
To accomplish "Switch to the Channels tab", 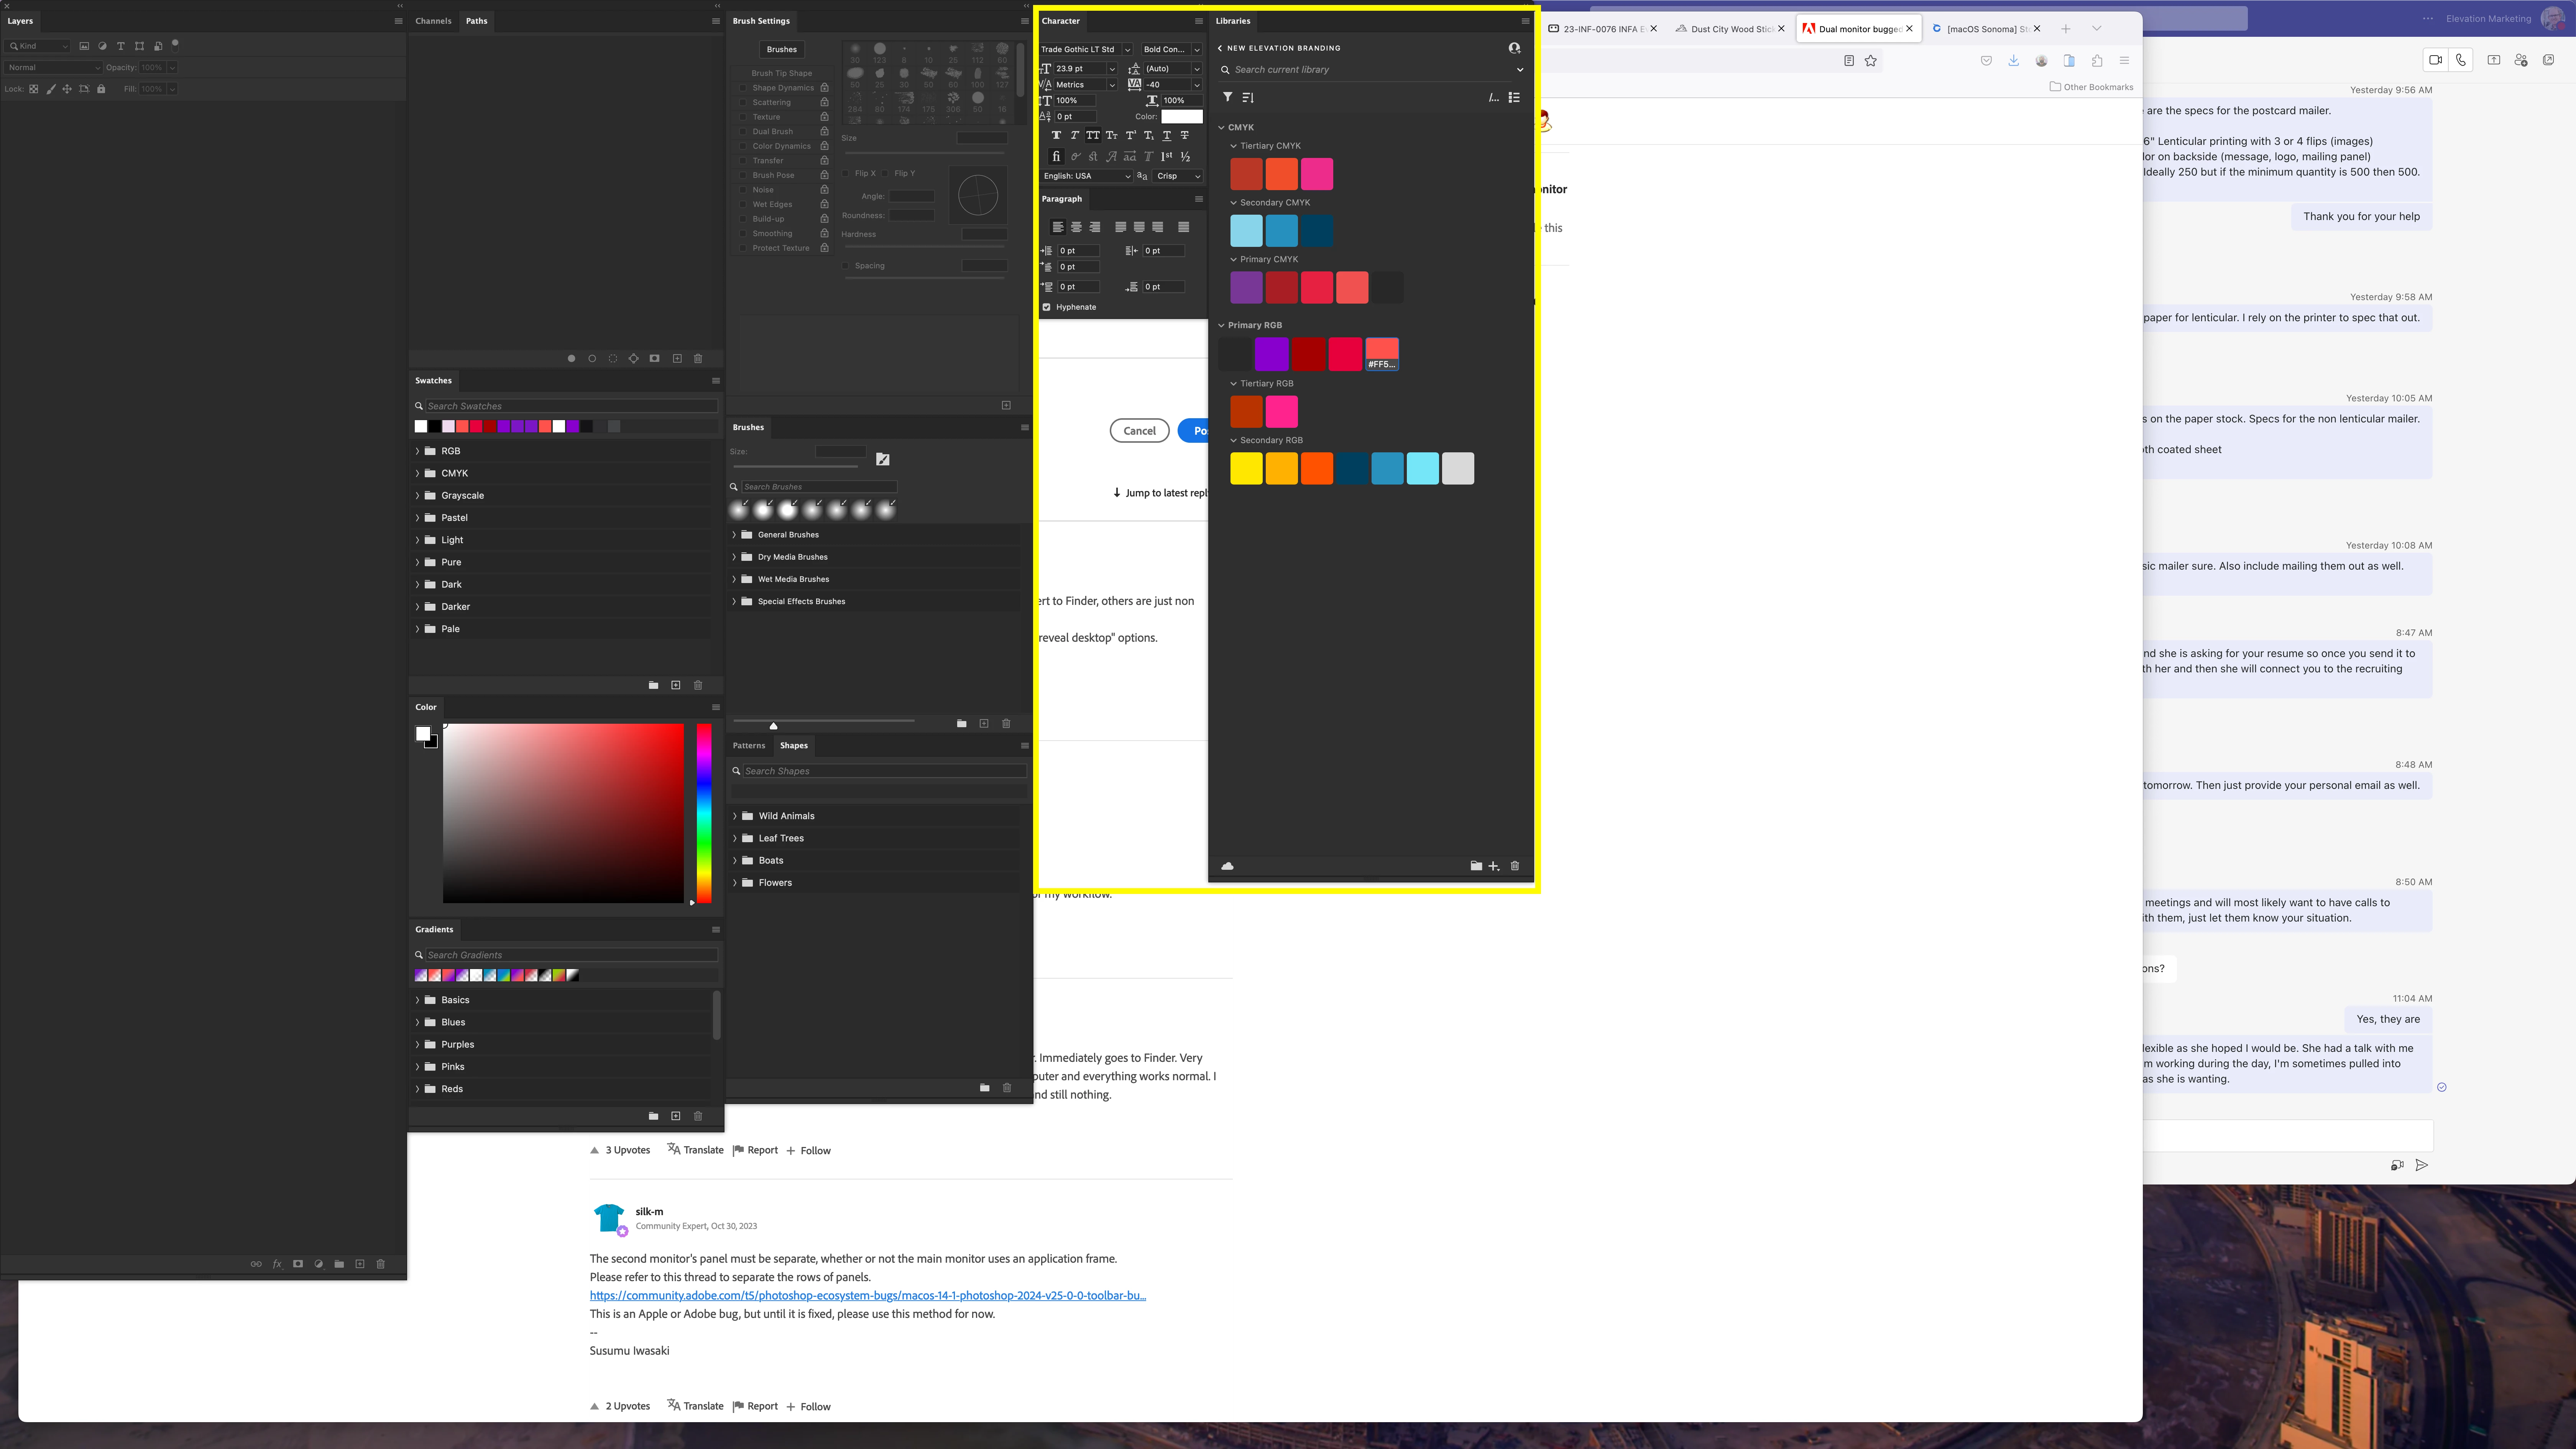I will pyautogui.click(x=433, y=21).
